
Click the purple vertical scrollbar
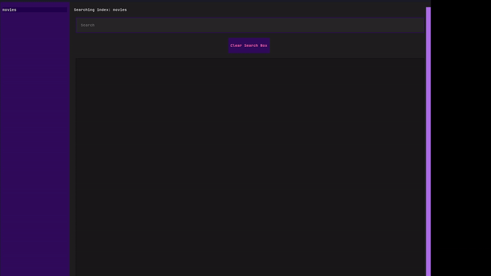point(428,141)
